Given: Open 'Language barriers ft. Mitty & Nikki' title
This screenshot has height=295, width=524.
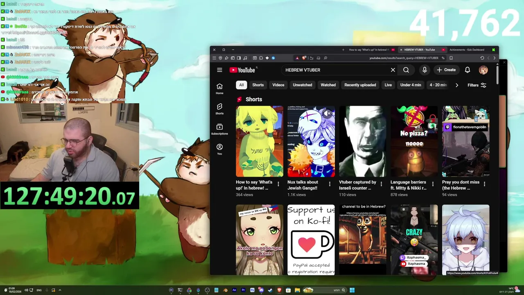Looking at the screenshot, I should point(409,185).
